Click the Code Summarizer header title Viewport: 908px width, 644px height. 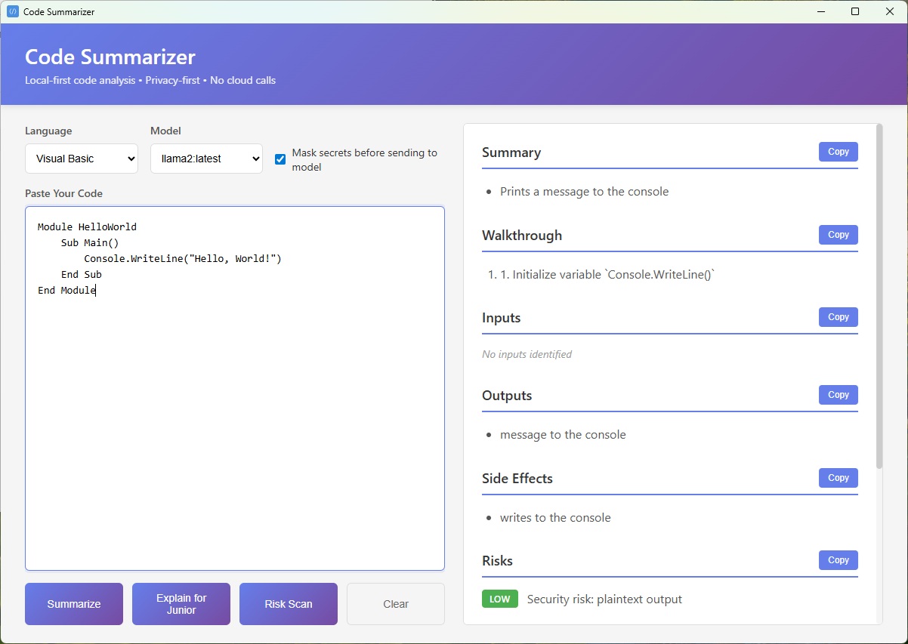110,57
